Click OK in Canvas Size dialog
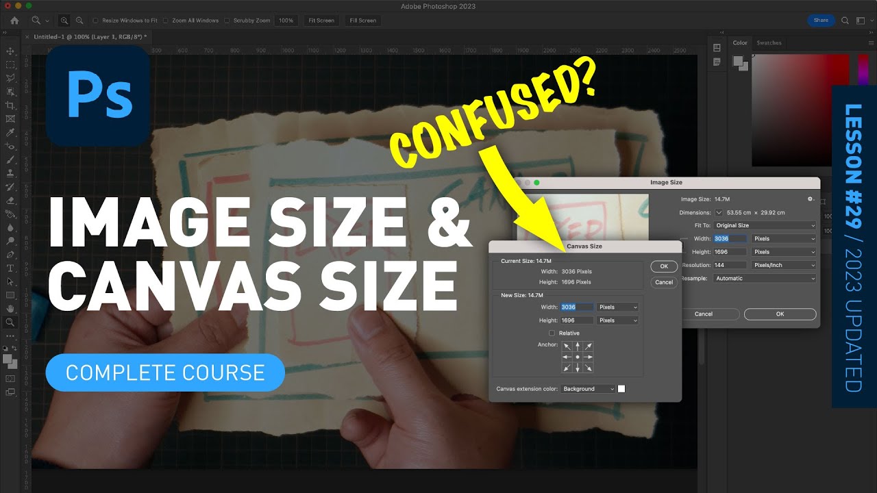This screenshot has height=493, width=877. (664, 266)
